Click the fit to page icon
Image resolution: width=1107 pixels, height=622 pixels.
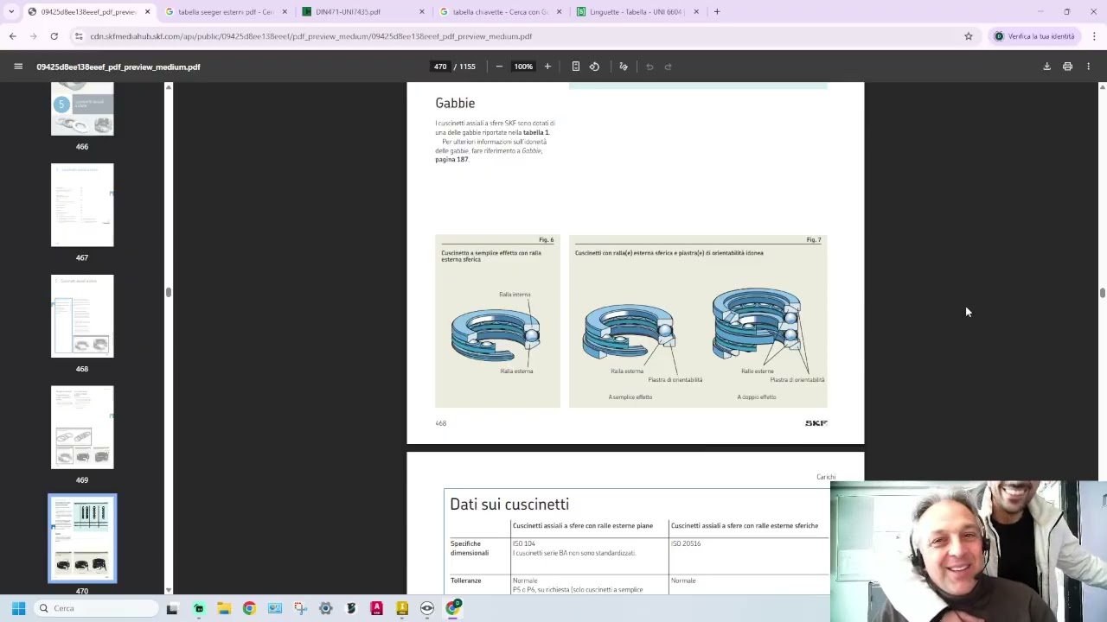coord(575,67)
